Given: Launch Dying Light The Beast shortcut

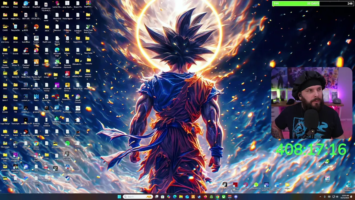Looking at the screenshot, I should coord(235,187).
